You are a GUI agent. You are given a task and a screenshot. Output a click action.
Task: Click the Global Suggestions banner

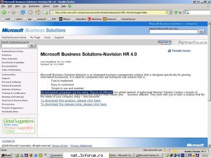tap(19, 126)
